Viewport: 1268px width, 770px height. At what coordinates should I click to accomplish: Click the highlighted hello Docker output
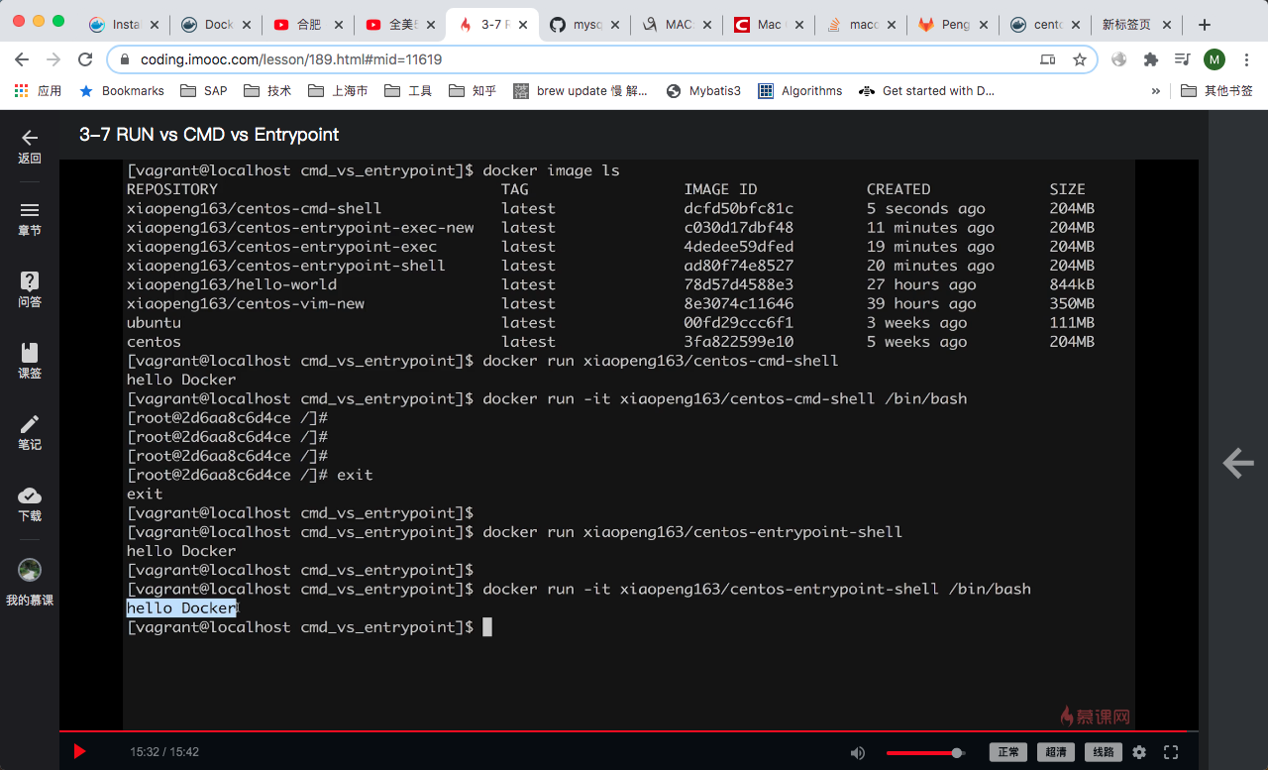pyautogui.click(x=181, y=608)
